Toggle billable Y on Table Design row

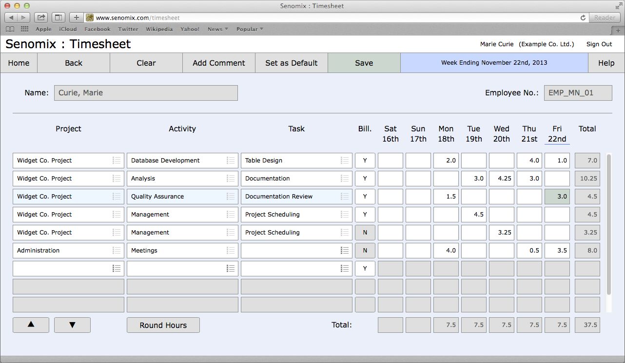point(365,161)
